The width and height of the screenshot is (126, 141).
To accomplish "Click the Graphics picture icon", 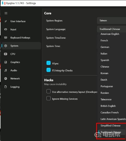I will [6, 62].
